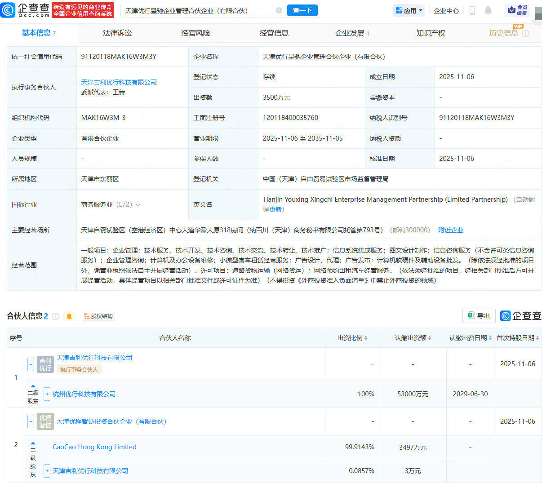This screenshot has width=542, height=483.
Task: Expand the 杭州优行科技有限公司 shareholder plus box
Action: pyautogui.click(x=47, y=394)
